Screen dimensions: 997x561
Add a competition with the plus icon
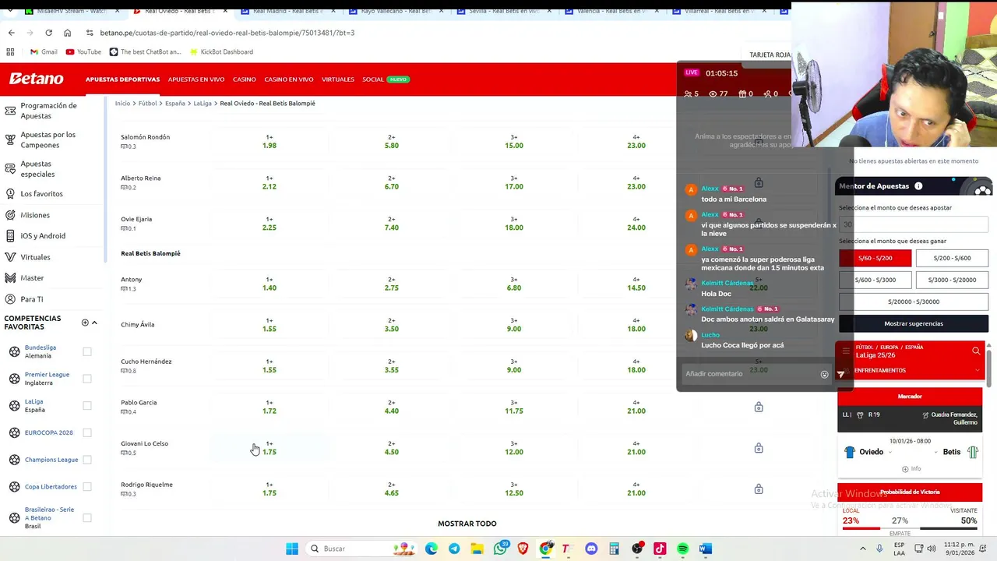[x=85, y=323]
